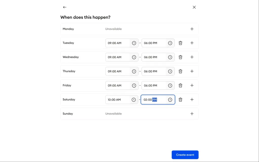This screenshot has width=259, height=162.
Task: Click the 'When does this happen?' heading
Action: [x=85, y=17]
